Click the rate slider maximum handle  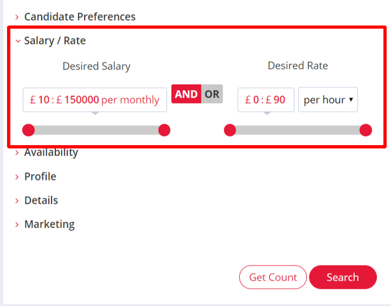pos(365,130)
